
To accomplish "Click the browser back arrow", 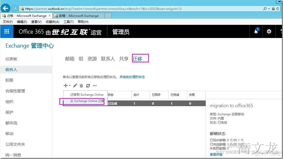I will [x=5, y=8].
